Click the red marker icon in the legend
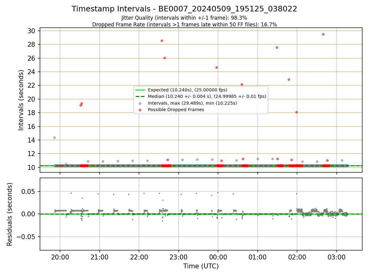Screen dimensions: 369x277 [x=140, y=110]
